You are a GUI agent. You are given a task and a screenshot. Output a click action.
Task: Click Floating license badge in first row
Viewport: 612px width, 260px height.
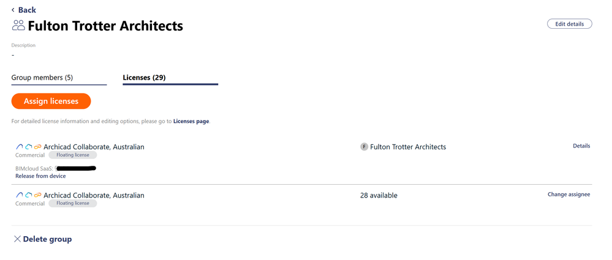tap(73, 155)
